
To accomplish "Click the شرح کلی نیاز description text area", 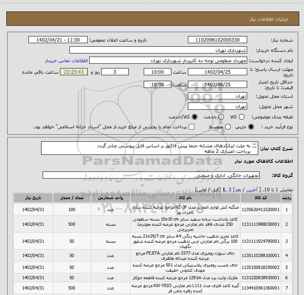I will coord(150,148).
